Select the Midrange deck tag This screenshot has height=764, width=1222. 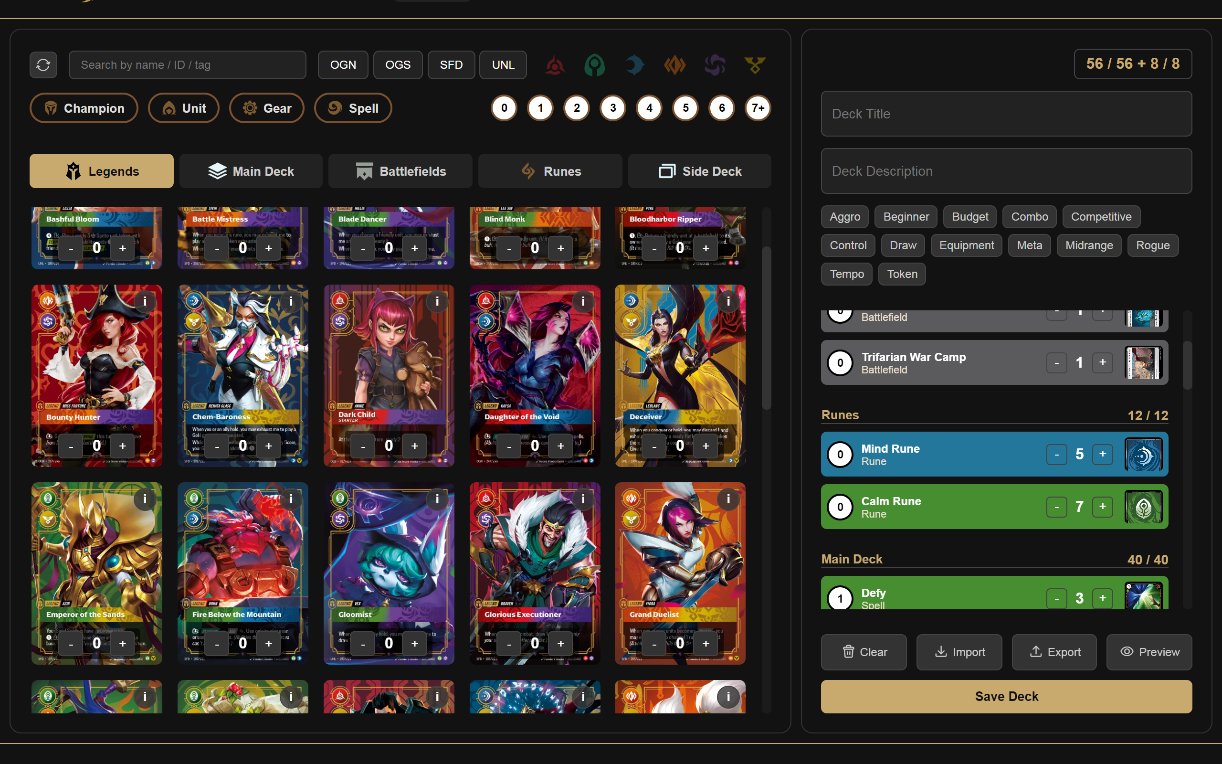pos(1089,245)
